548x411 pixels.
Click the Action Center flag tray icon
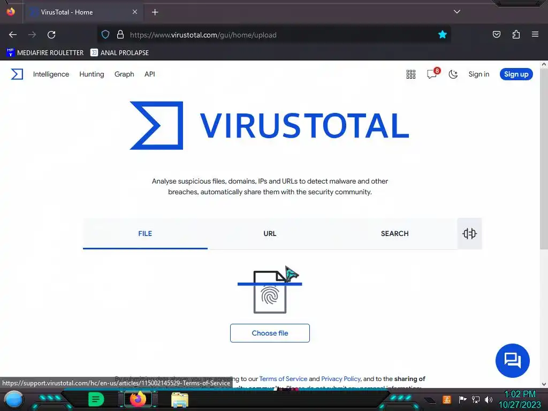[x=462, y=399]
